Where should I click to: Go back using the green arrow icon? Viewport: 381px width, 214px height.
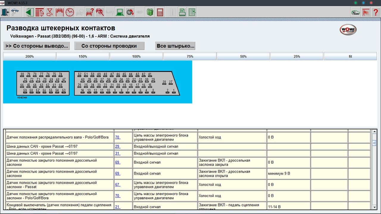coord(29,12)
